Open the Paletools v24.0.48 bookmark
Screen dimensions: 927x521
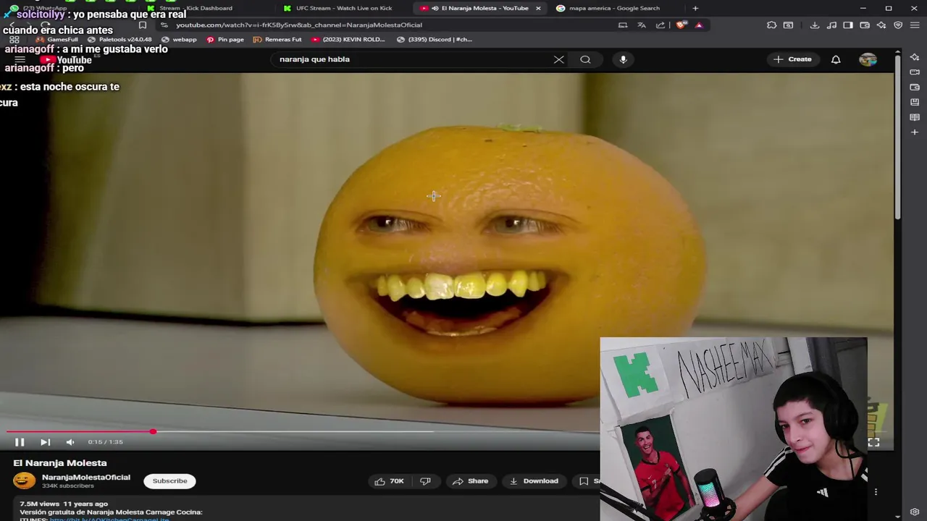[x=119, y=40]
